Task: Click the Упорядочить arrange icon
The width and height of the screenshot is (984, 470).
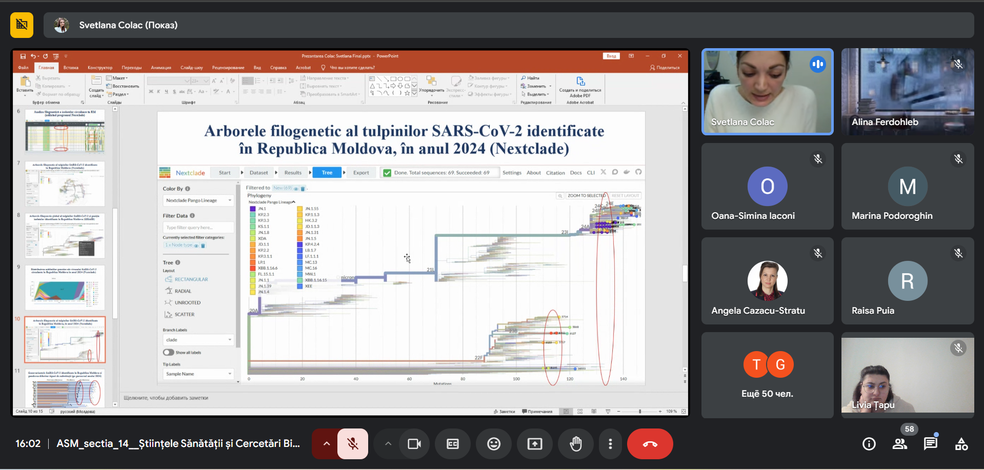Action: (x=431, y=81)
